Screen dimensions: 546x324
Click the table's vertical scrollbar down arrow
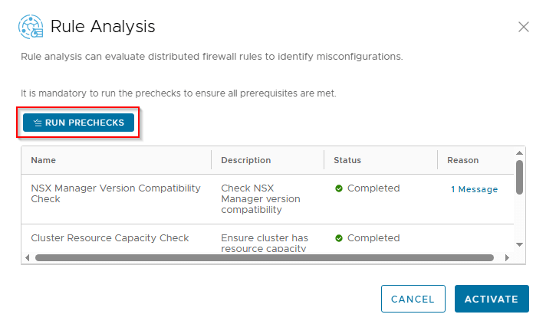[519, 244]
